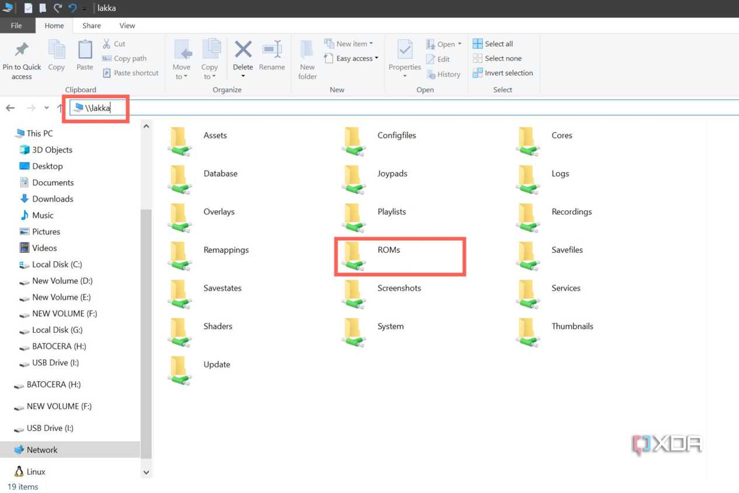Open the File menu tab

click(16, 26)
